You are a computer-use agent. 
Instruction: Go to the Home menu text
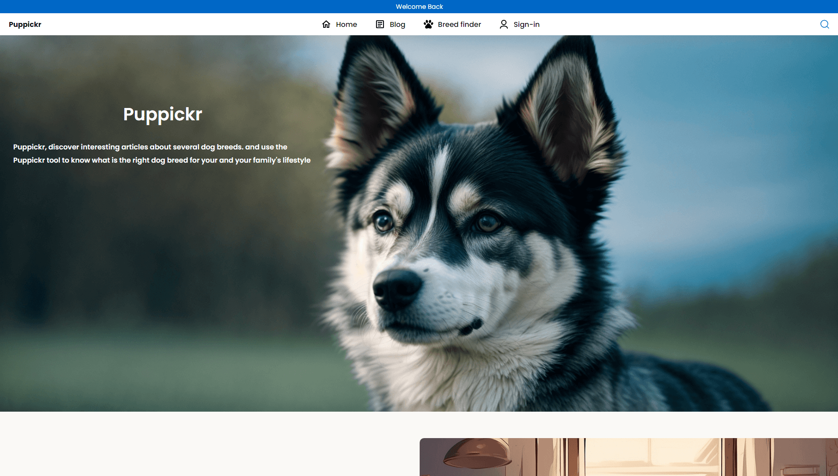[346, 25]
